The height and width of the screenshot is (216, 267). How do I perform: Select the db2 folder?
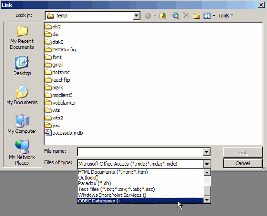53,27
